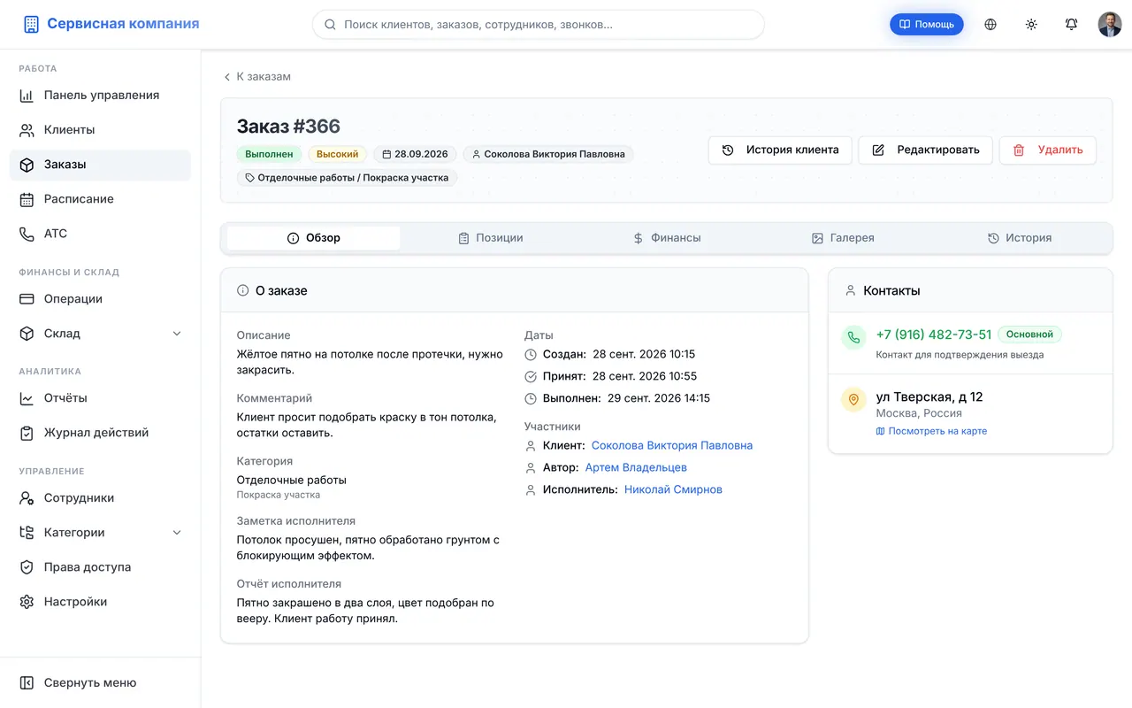1132x708 pixels.
Task: Click the Редактировать button
Action: click(925, 150)
